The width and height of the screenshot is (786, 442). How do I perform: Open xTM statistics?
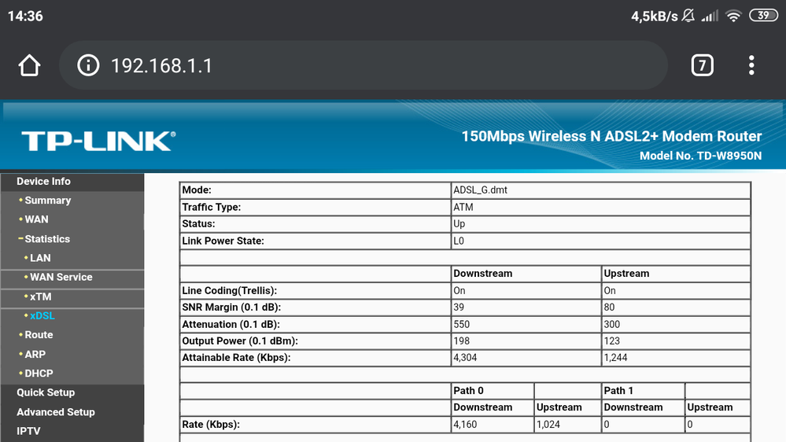(x=40, y=297)
